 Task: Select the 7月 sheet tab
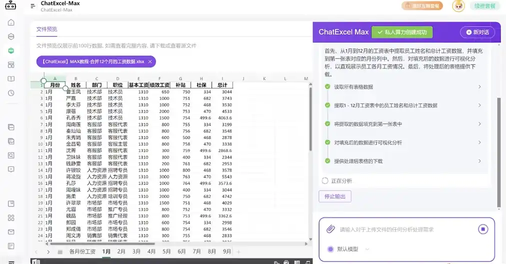coord(197,251)
